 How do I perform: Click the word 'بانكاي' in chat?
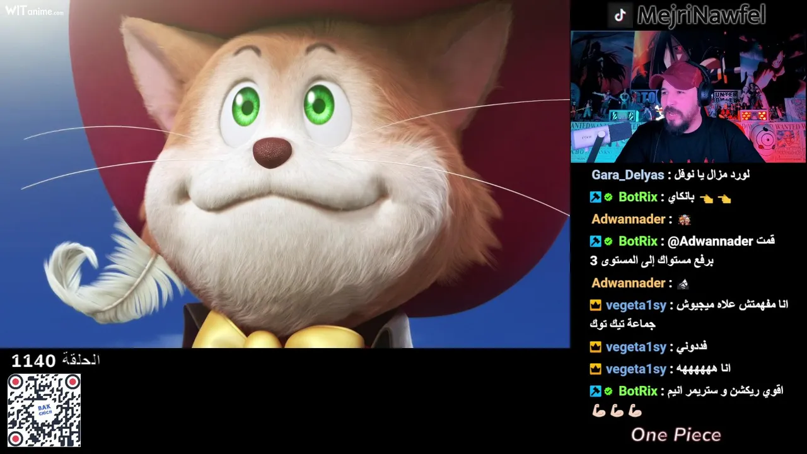pos(682,197)
